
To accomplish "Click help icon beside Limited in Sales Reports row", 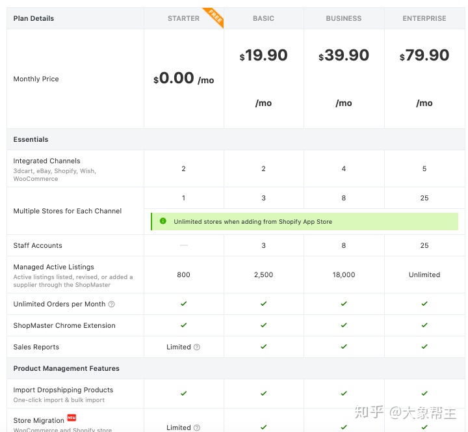I will point(197,347).
